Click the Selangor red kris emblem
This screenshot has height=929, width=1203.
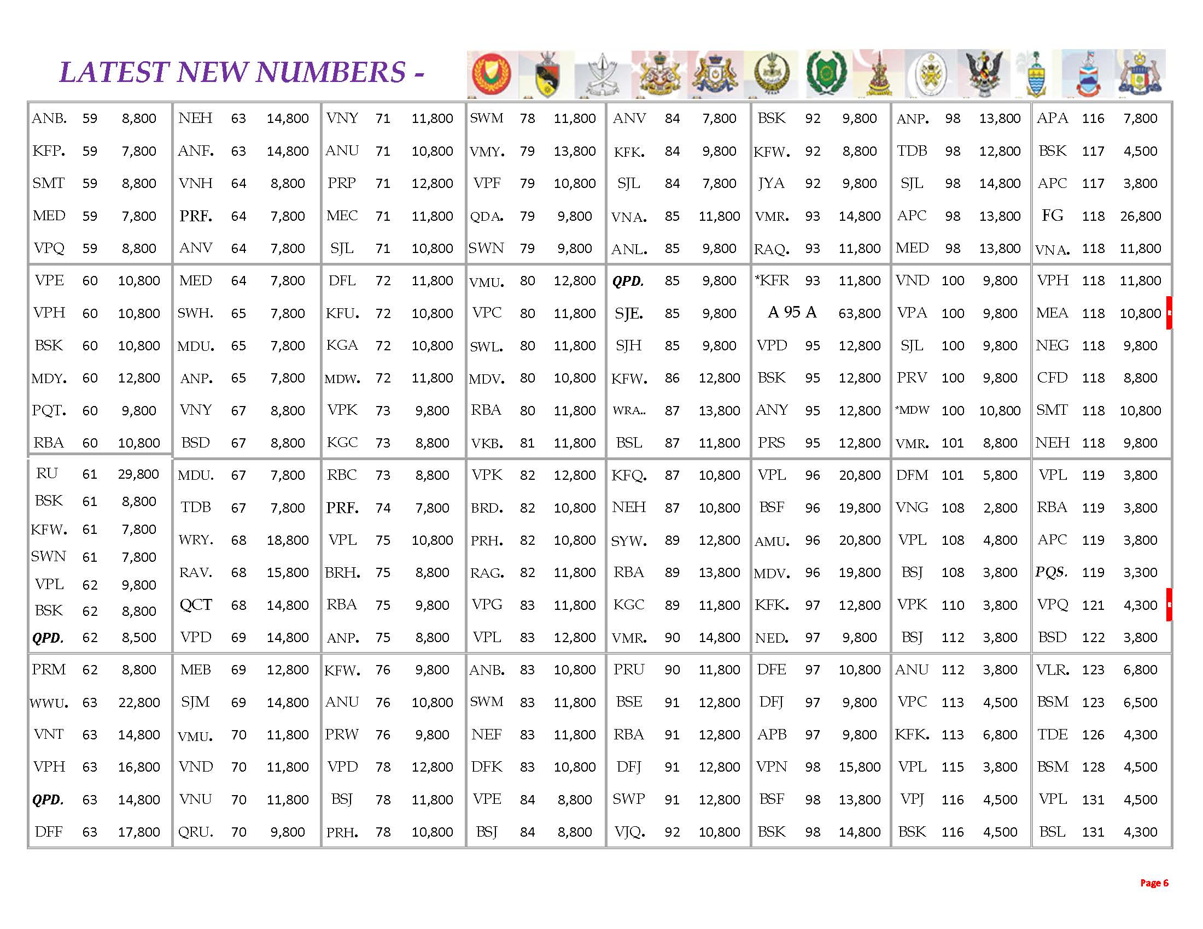coord(878,75)
